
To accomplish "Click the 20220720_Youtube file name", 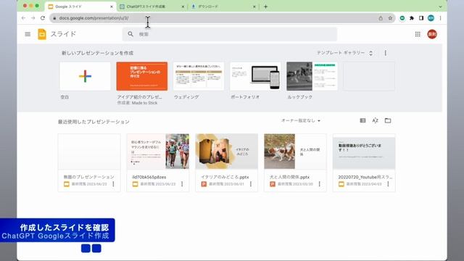I will (x=365, y=177).
